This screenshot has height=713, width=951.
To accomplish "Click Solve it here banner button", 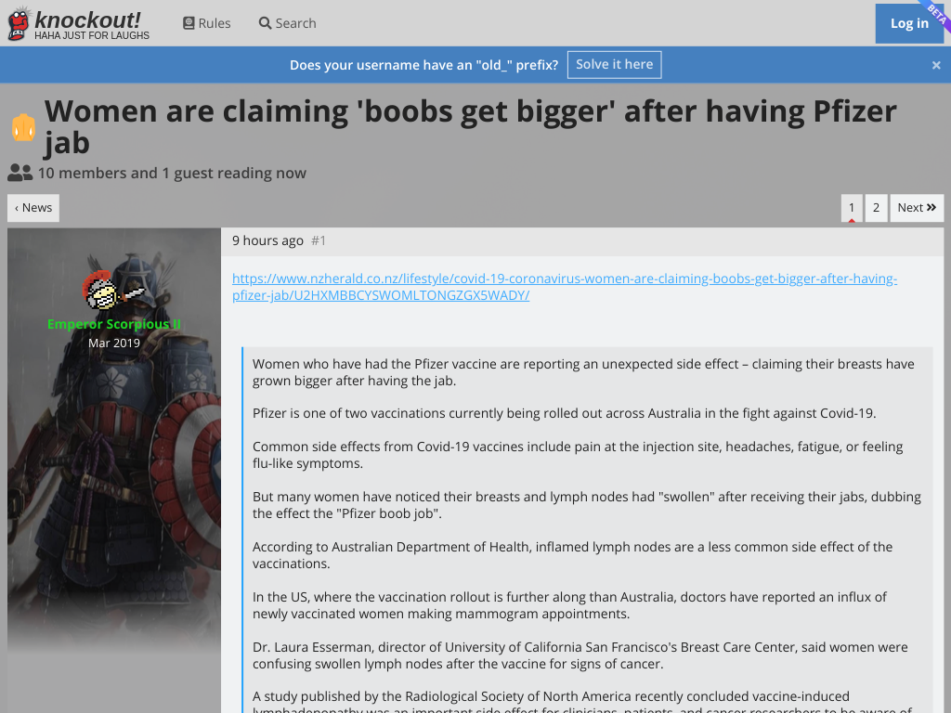I will tap(614, 64).
